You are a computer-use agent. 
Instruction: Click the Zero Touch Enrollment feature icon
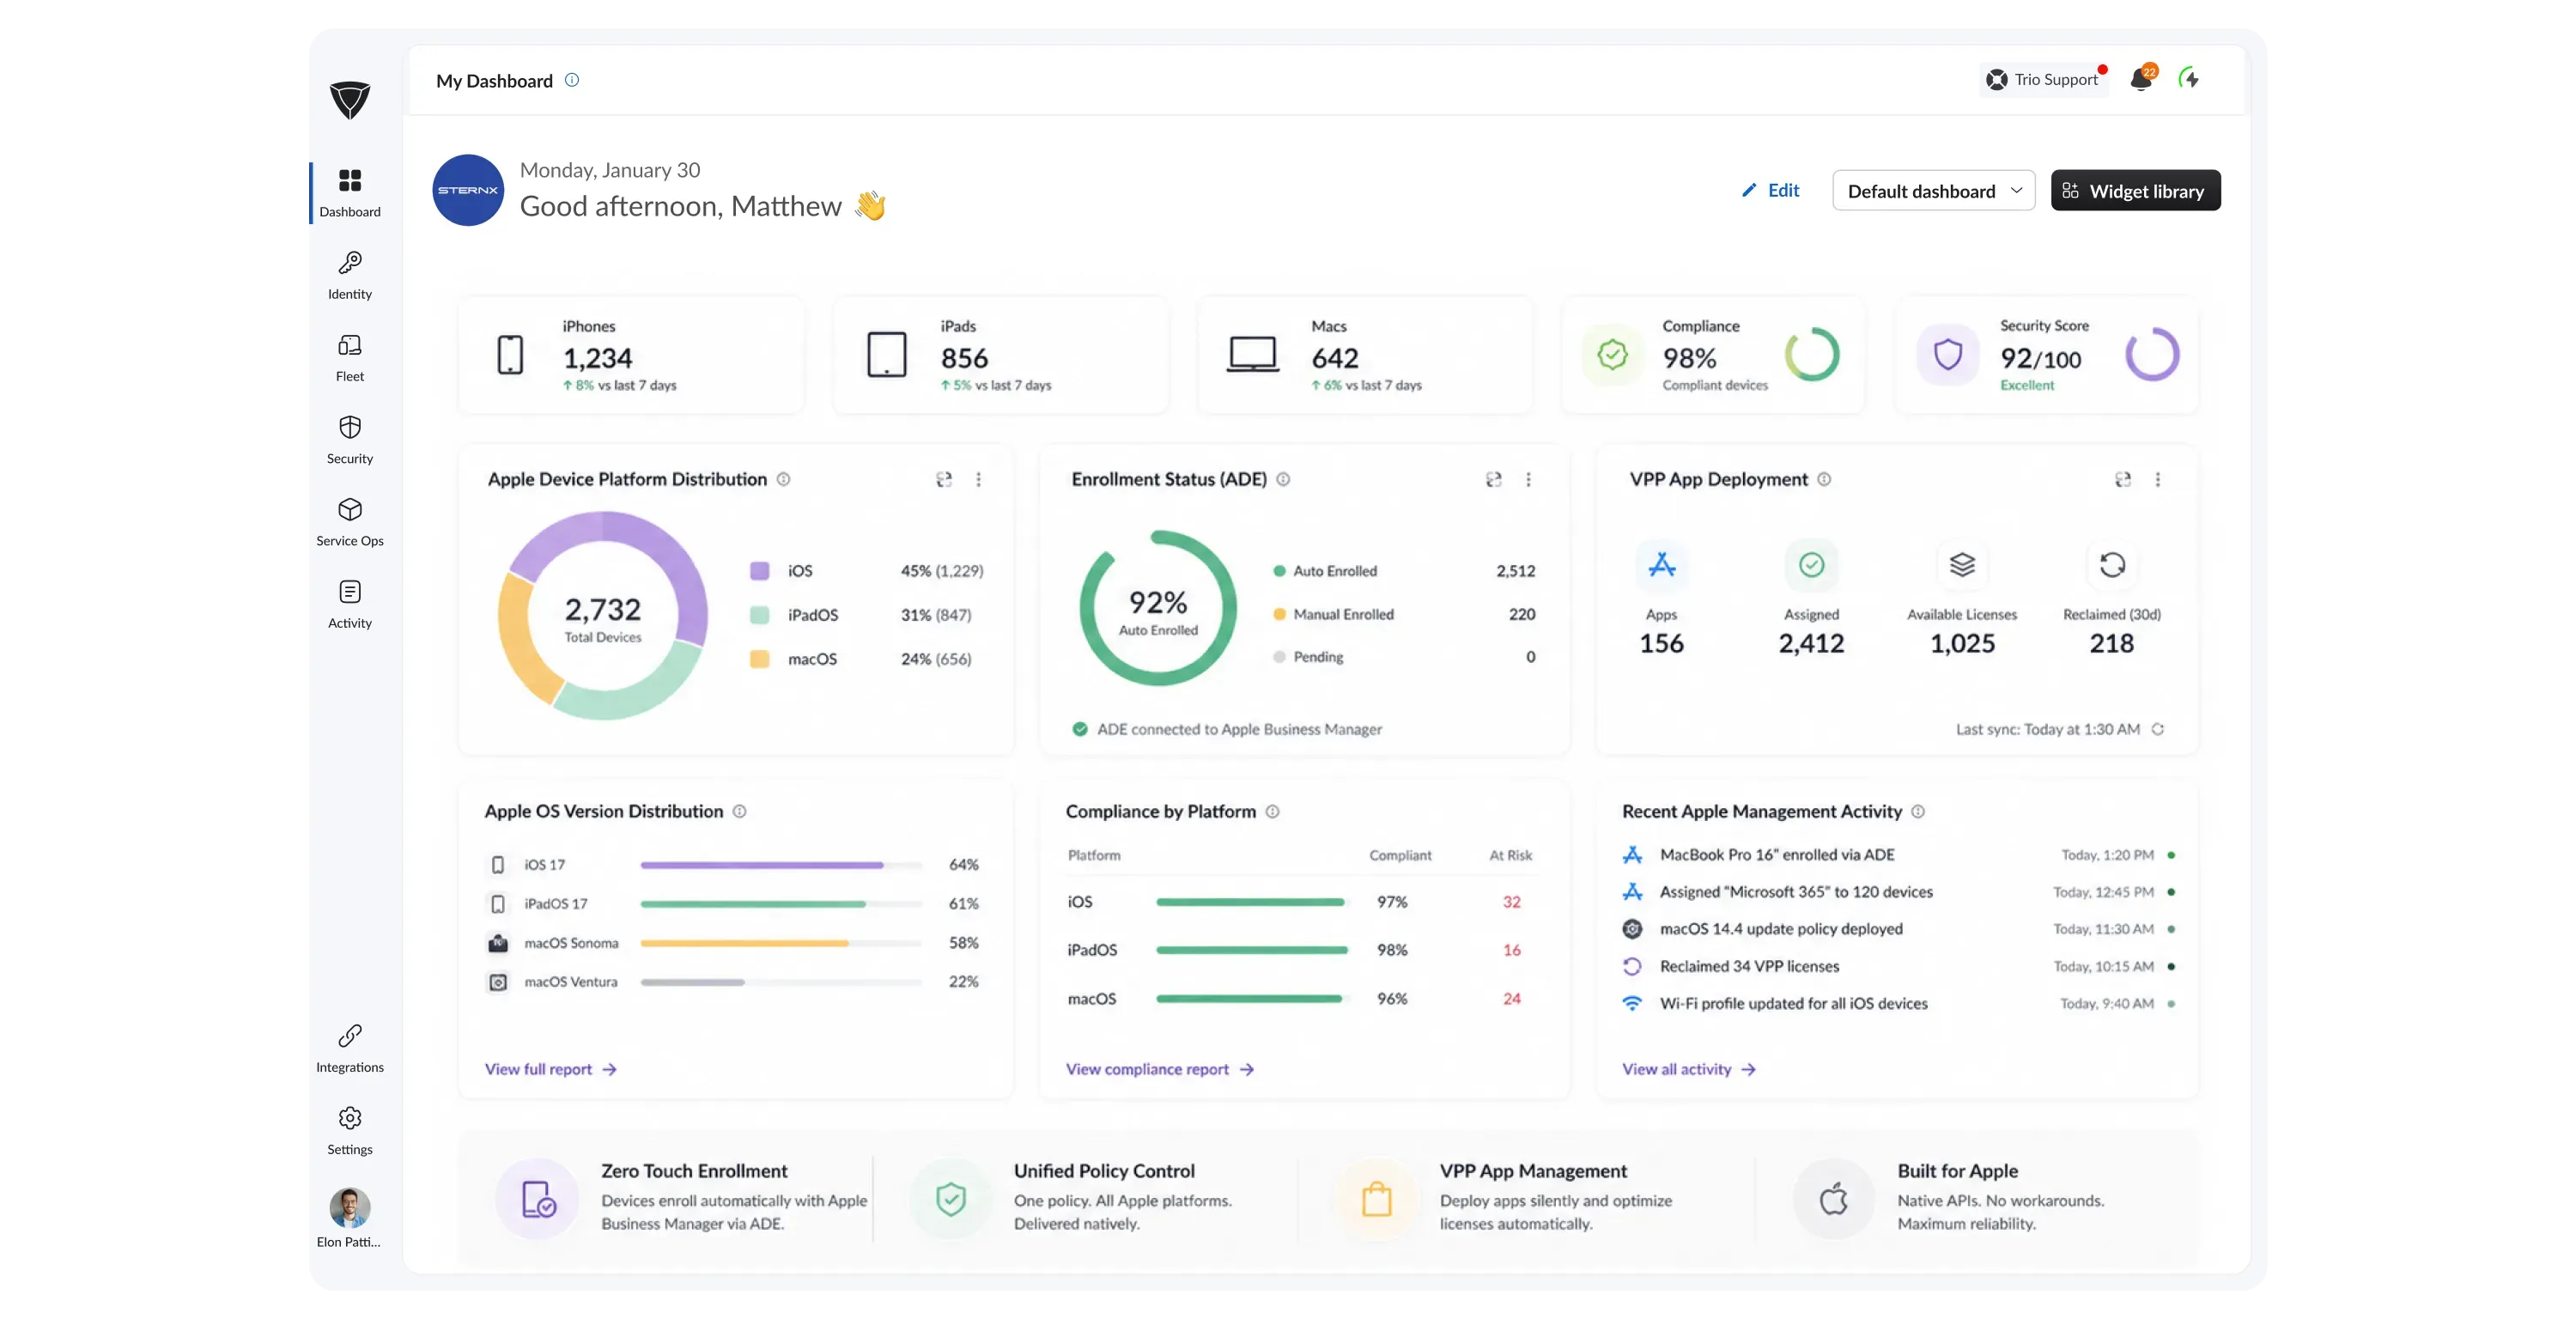(x=538, y=1197)
